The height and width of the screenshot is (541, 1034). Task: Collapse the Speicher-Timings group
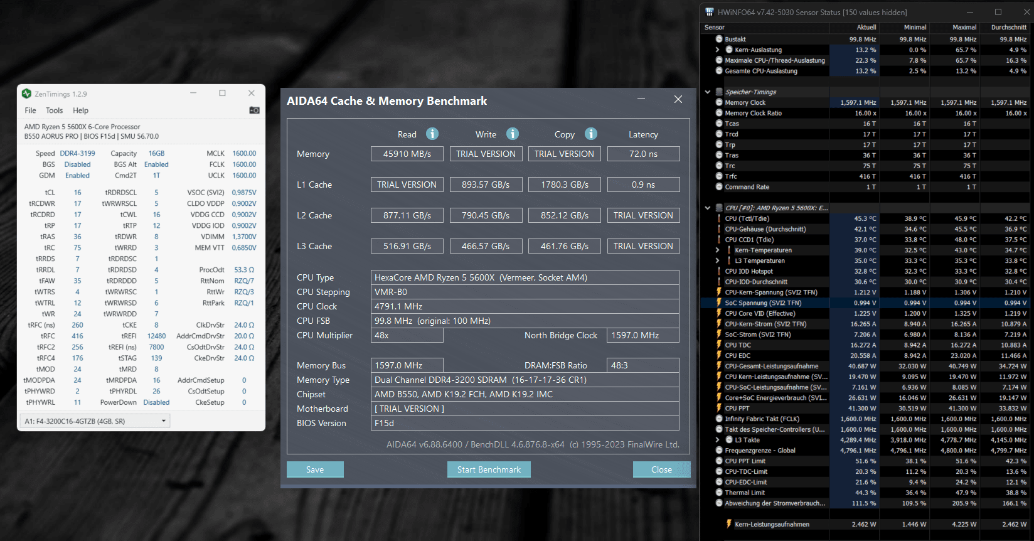click(x=708, y=92)
